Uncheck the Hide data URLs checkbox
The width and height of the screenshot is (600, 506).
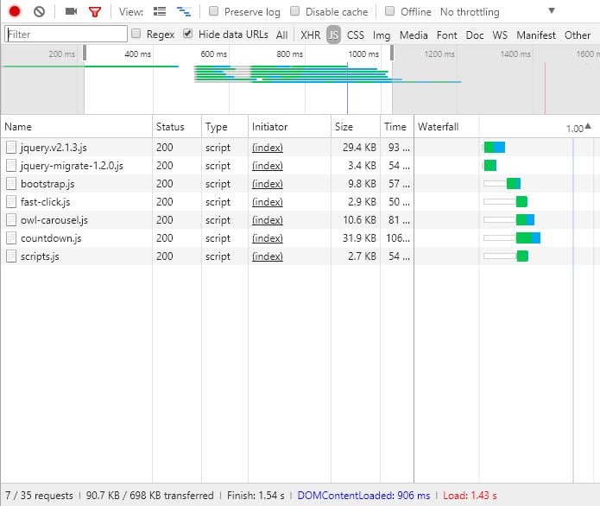187,35
